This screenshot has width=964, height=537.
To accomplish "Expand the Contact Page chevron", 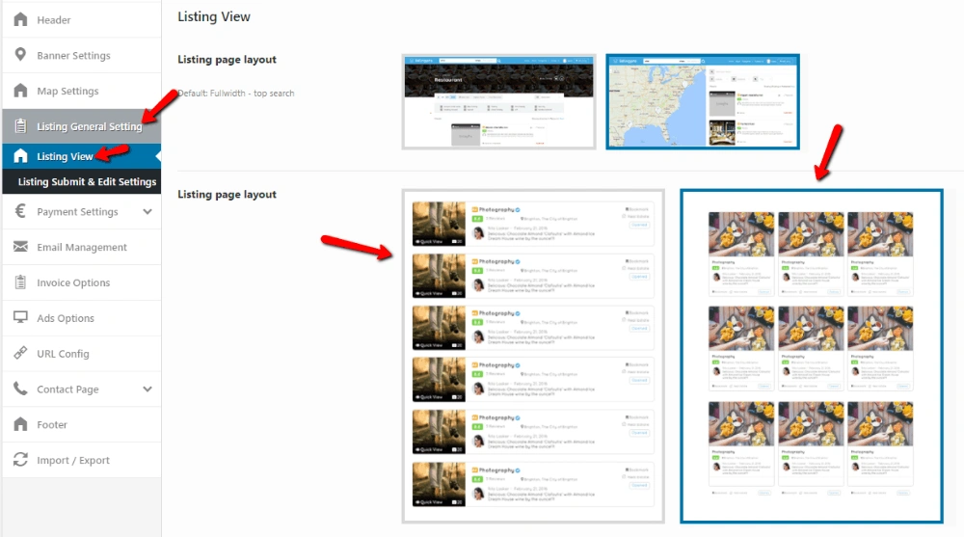I will [147, 389].
